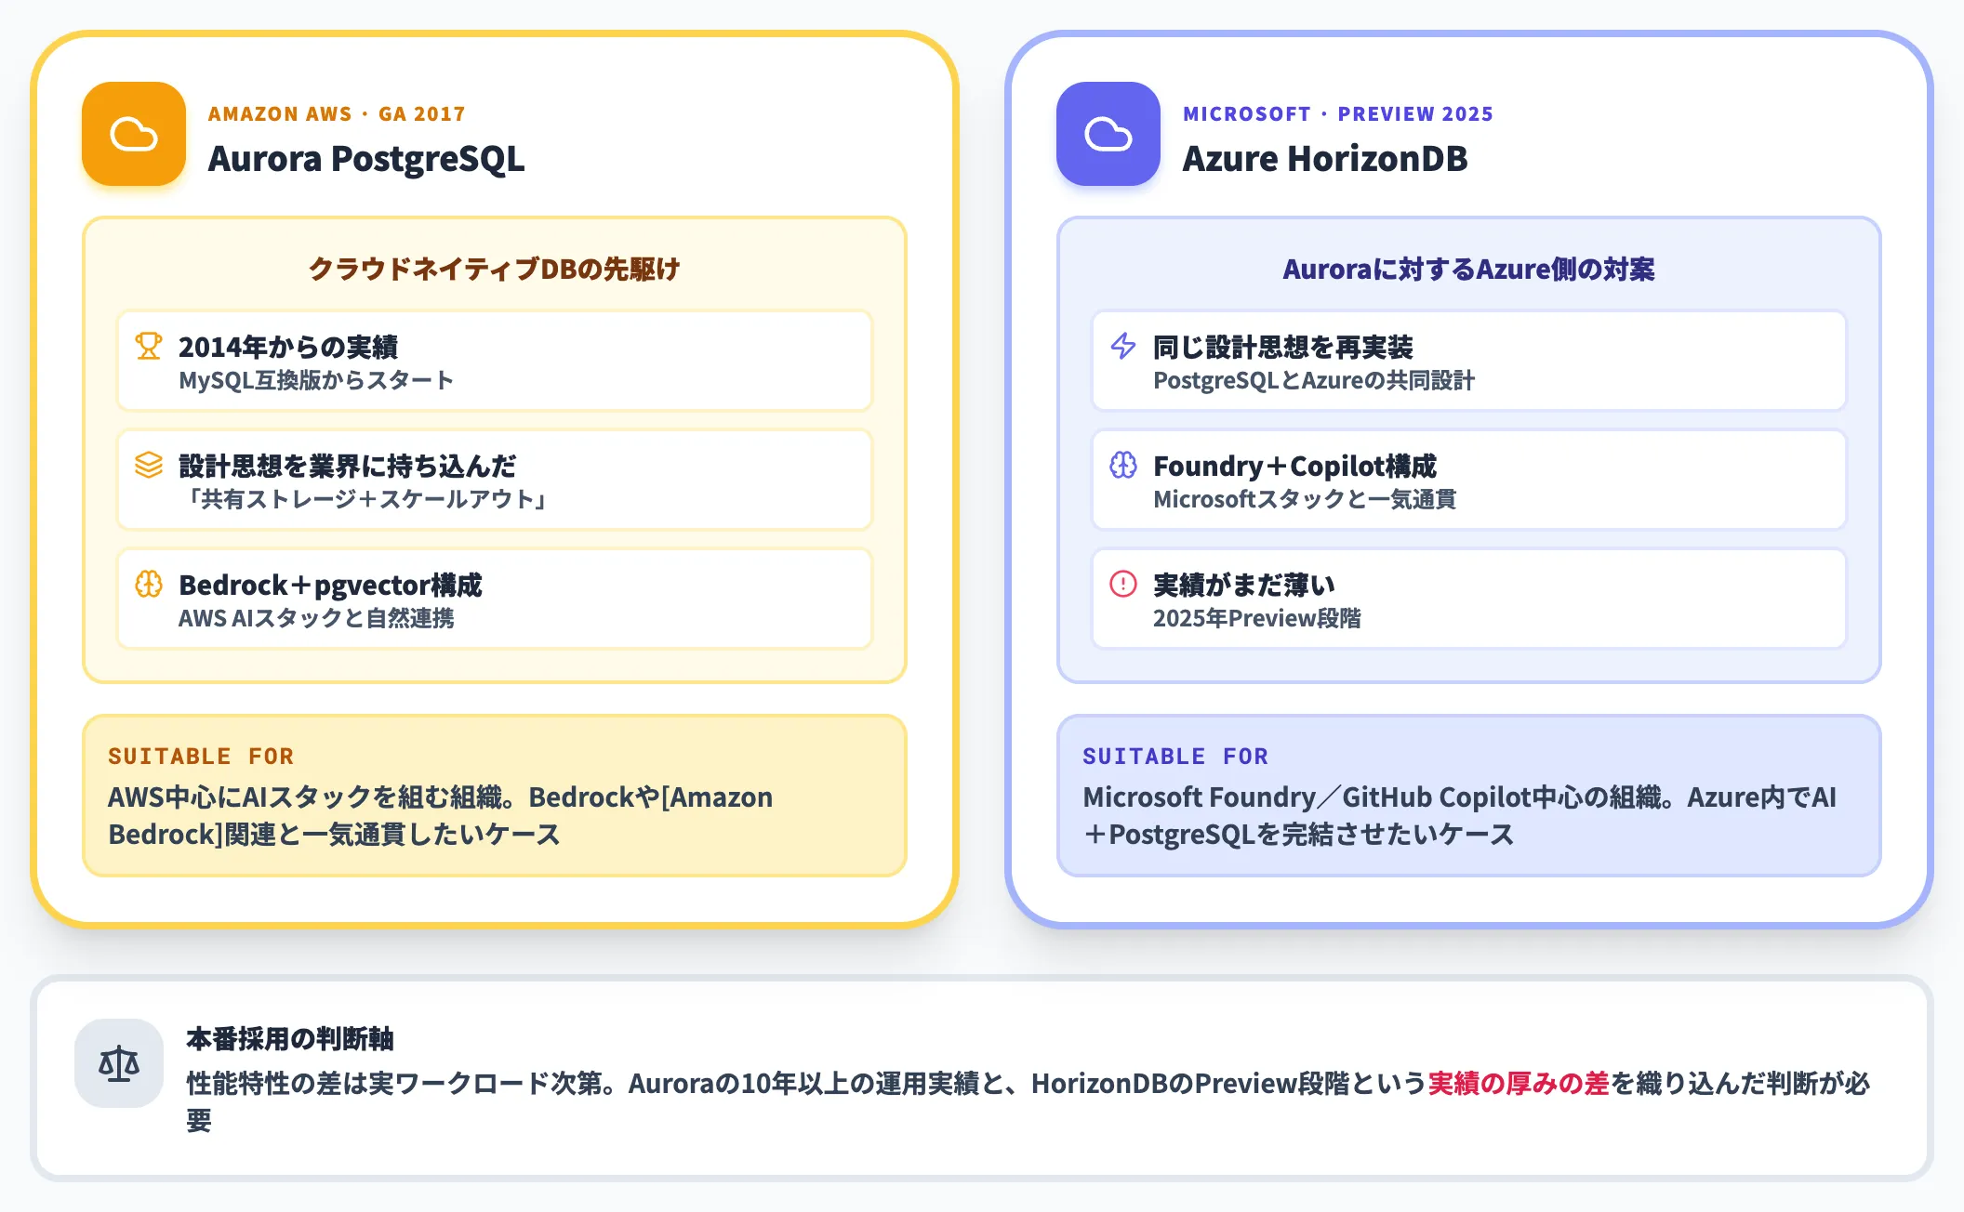Image resolution: width=1964 pixels, height=1212 pixels.
Task: Click the MySQL互換版からスタート subtitle
Action: pyautogui.click(x=316, y=380)
